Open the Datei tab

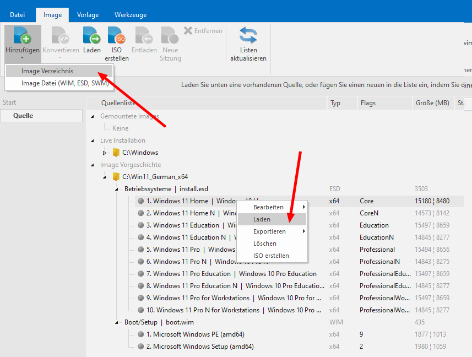[x=17, y=15]
